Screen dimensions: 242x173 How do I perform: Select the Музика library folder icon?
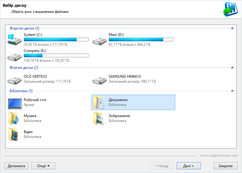pyautogui.click(x=13, y=118)
